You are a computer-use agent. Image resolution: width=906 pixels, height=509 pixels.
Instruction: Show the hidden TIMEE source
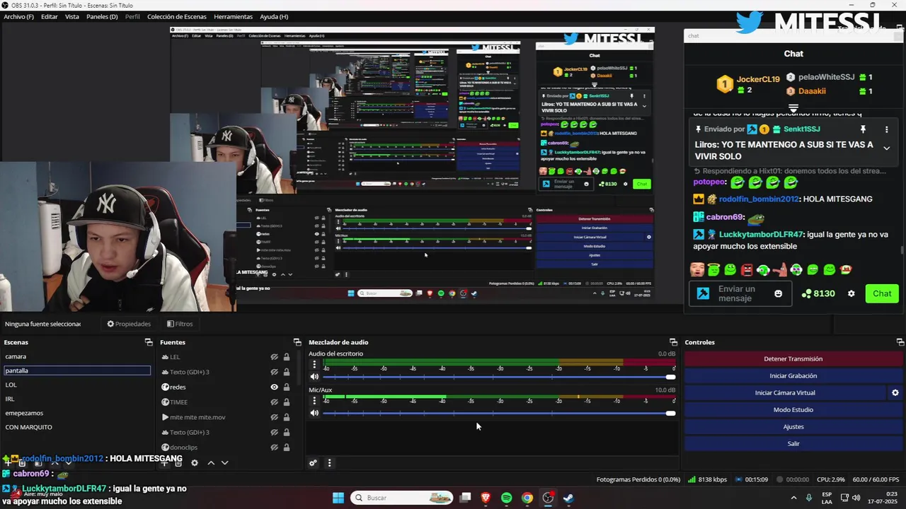click(274, 402)
